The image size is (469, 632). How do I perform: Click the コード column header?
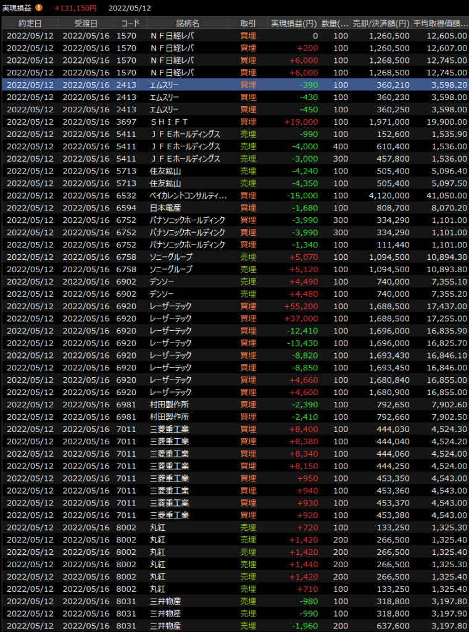[x=130, y=23]
